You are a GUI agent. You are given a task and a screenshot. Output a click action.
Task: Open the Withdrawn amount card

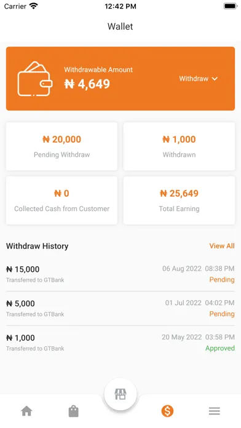click(179, 146)
